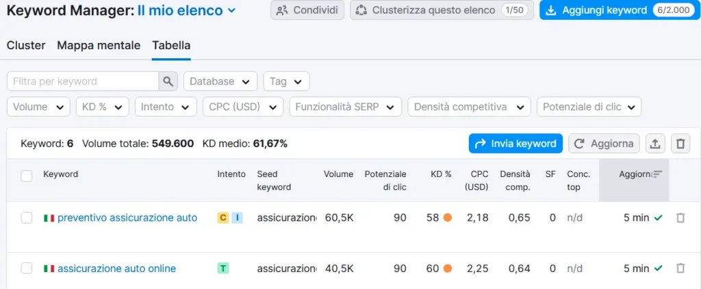Click the sort icon in Aggiorna column
Screen dimensions: 701x289
click(657, 174)
